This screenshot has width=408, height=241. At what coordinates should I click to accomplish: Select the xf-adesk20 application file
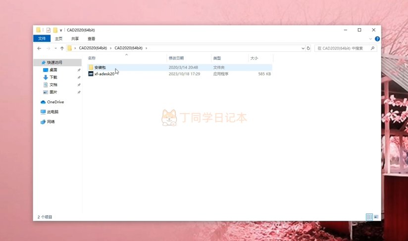click(x=104, y=74)
